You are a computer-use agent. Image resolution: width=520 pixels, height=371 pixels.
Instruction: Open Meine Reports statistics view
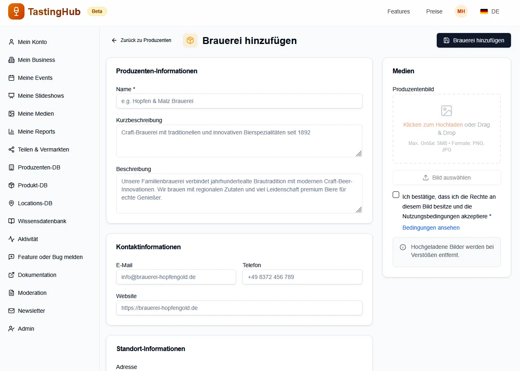37,132
